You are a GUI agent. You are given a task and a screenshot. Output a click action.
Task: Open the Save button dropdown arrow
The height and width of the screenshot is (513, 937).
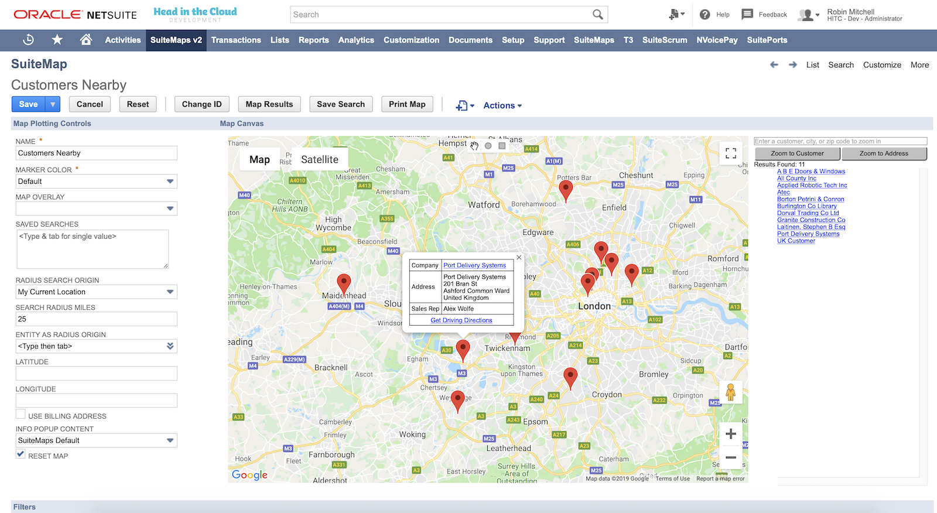[53, 104]
